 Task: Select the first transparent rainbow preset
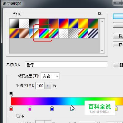coord(54,33)
